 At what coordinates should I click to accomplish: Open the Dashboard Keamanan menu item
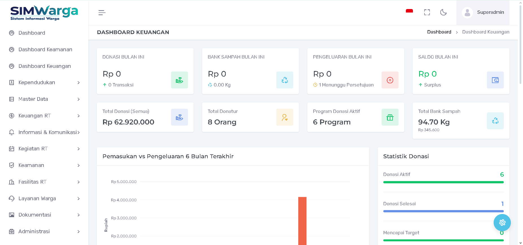[x=44, y=50]
